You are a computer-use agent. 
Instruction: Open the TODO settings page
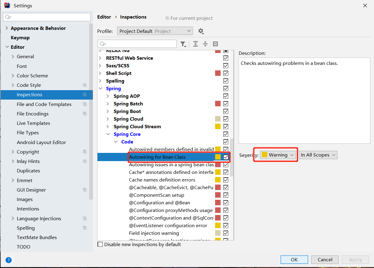[x=24, y=247]
